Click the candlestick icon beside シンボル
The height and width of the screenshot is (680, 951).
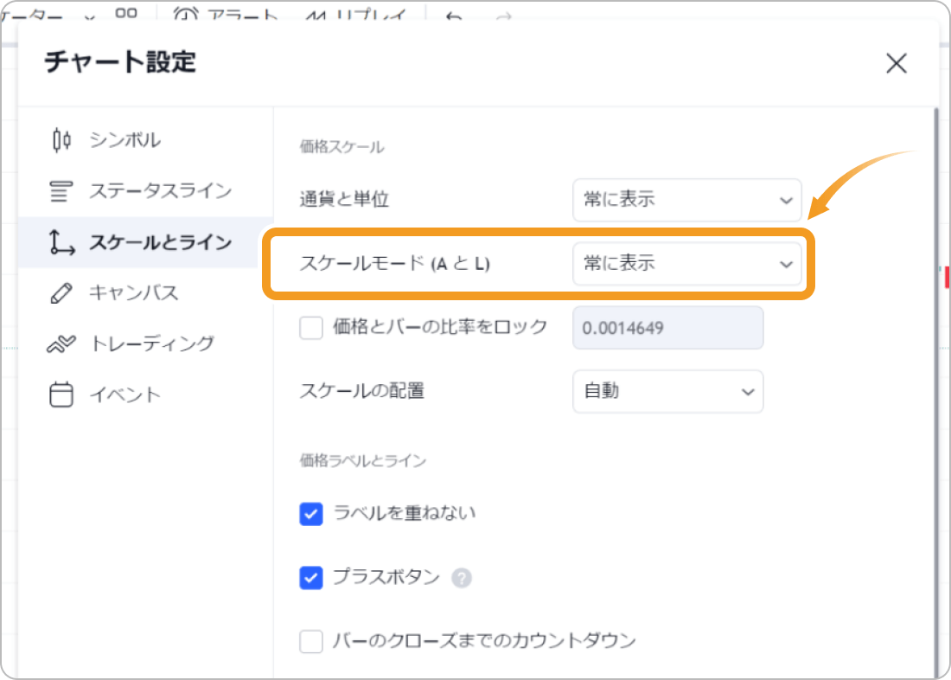click(x=61, y=140)
